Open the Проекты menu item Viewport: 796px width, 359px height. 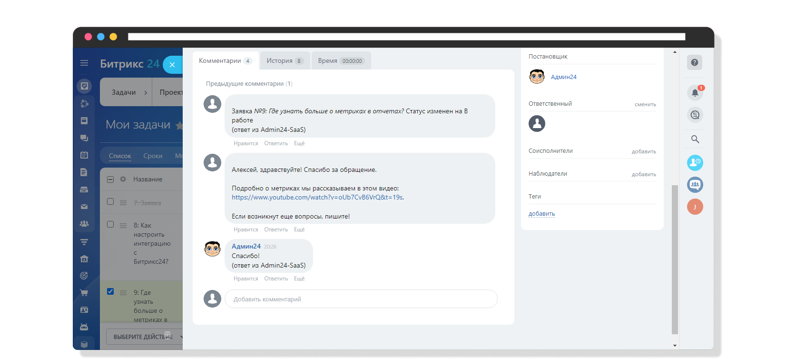click(171, 92)
